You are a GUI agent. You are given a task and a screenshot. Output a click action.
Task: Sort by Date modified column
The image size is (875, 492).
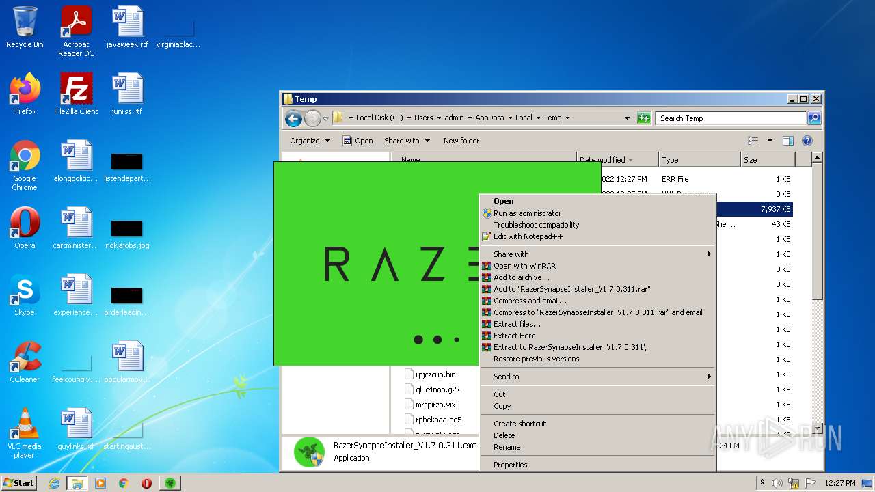coord(617,160)
